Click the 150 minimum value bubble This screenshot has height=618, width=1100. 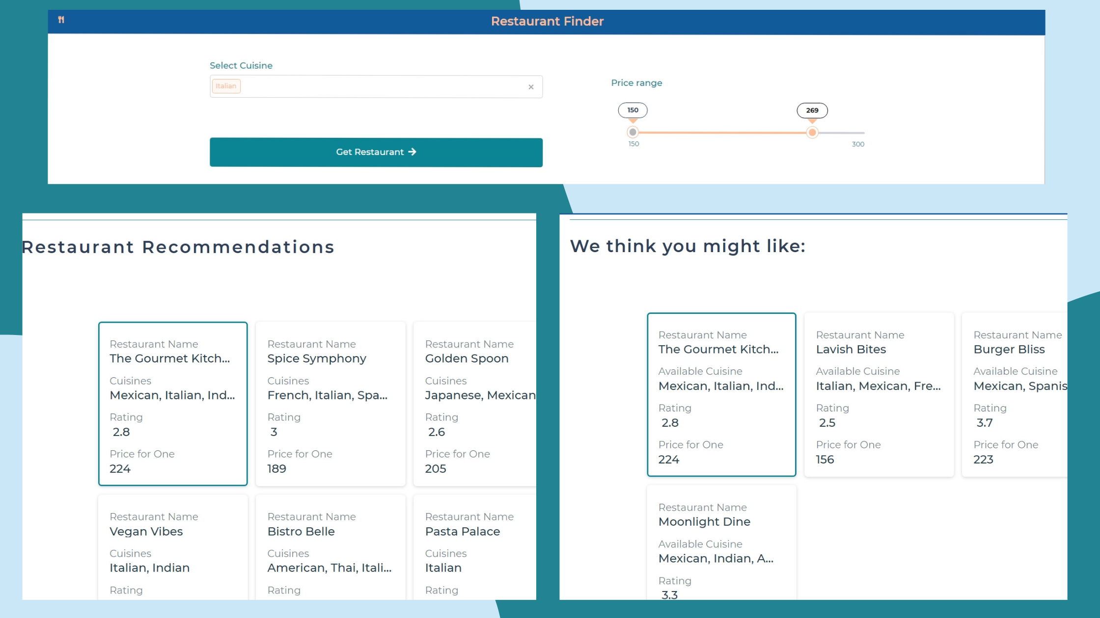pyautogui.click(x=632, y=110)
